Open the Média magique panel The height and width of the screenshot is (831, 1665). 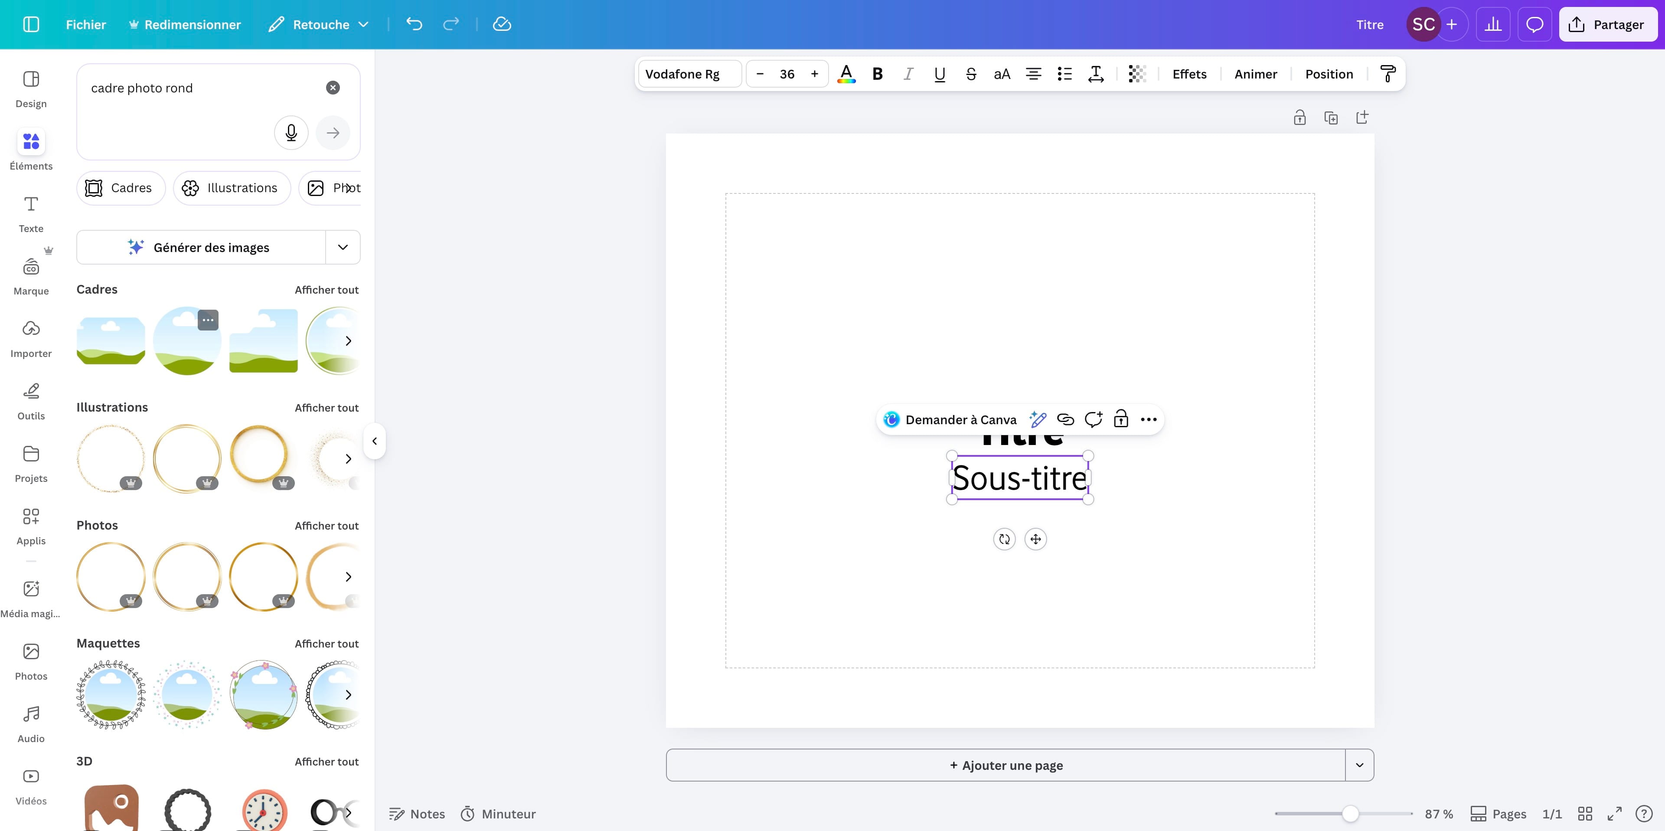pos(31,599)
